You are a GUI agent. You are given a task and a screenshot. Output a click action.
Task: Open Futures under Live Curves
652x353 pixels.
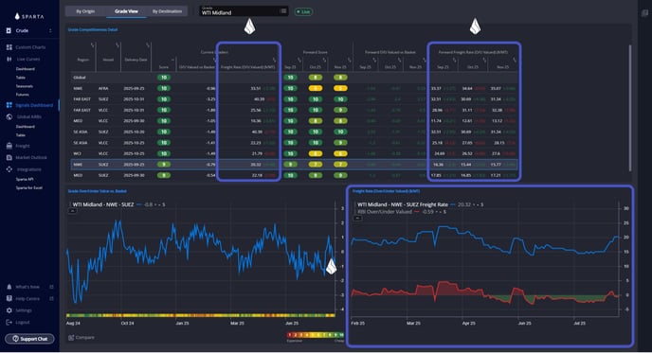click(22, 95)
